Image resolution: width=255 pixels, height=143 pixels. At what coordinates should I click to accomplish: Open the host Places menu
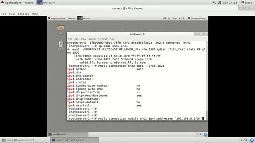(29, 3)
